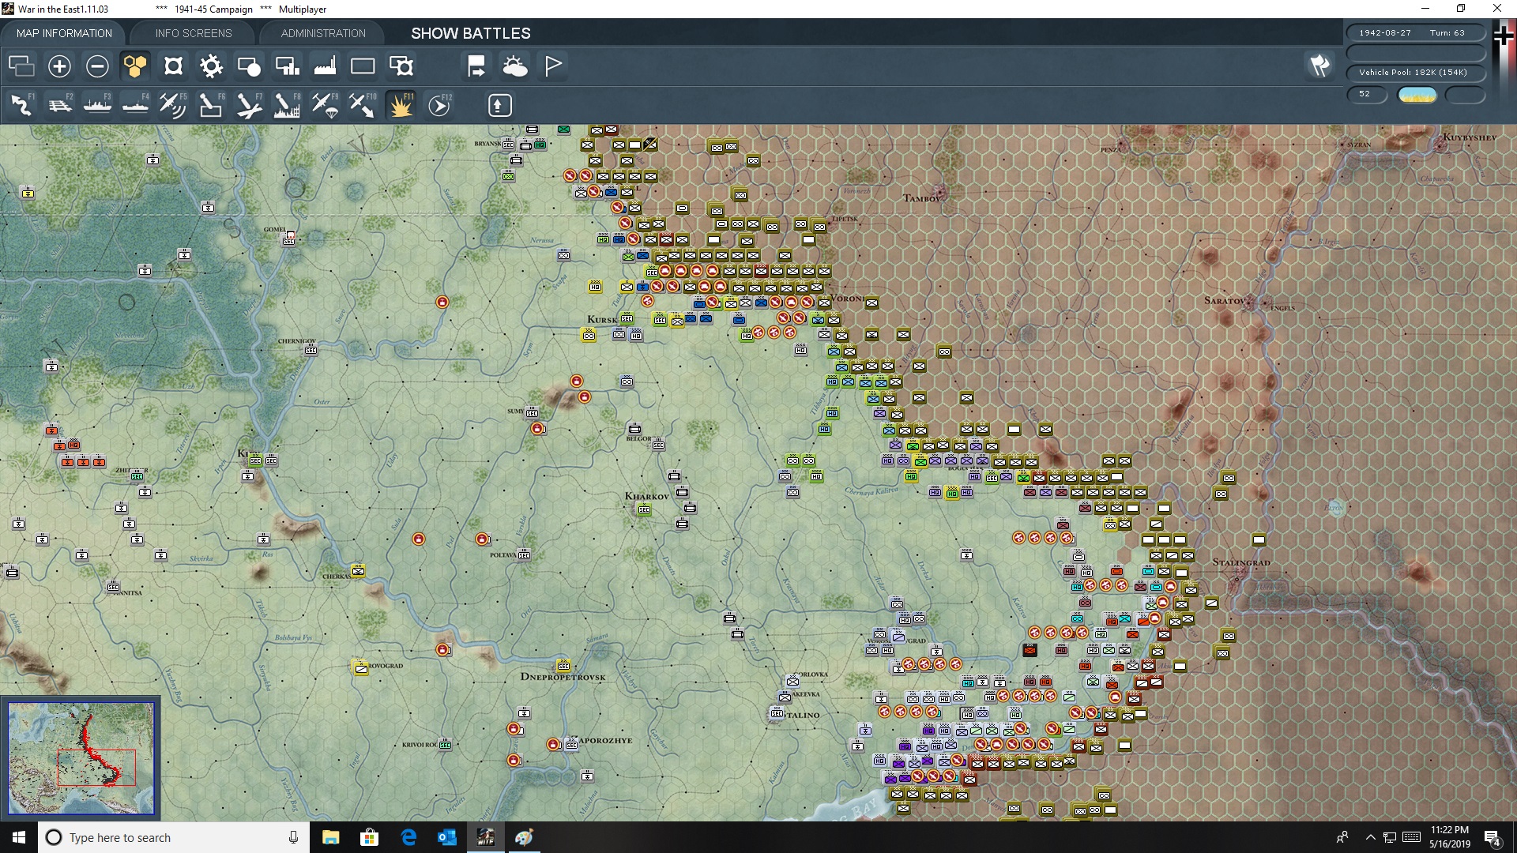The height and width of the screenshot is (853, 1517).
Task: Select F4 amphibious ship icon
Action: point(135,105)
